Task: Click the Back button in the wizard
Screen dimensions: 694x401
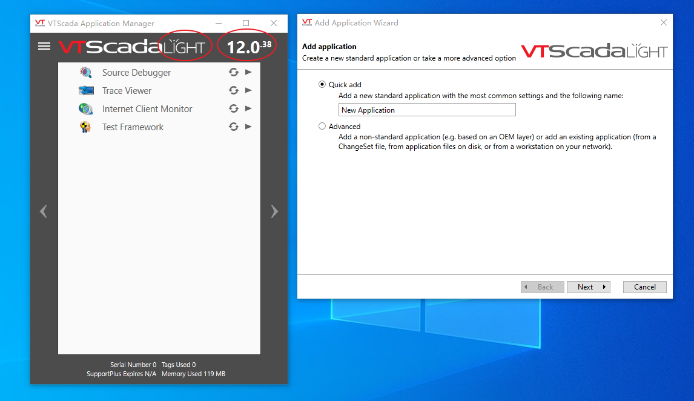Action: click(x=543, y=287)
